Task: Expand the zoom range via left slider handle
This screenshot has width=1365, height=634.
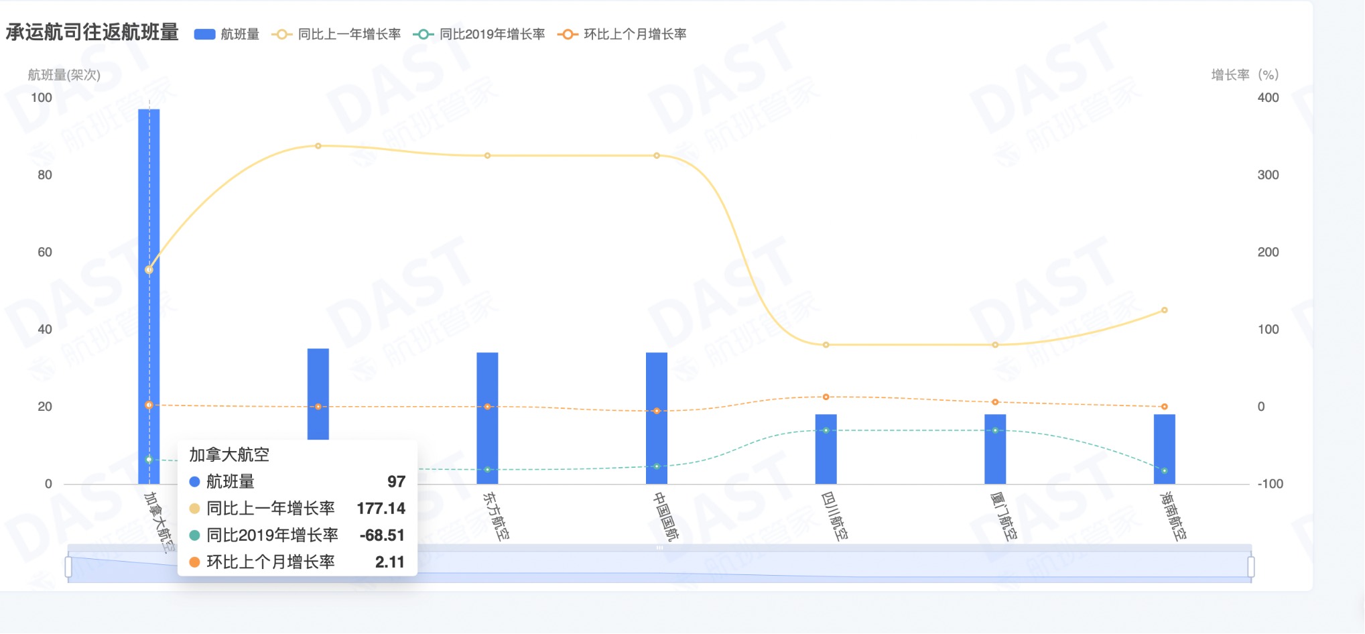Action: click(x=68, y=568)
